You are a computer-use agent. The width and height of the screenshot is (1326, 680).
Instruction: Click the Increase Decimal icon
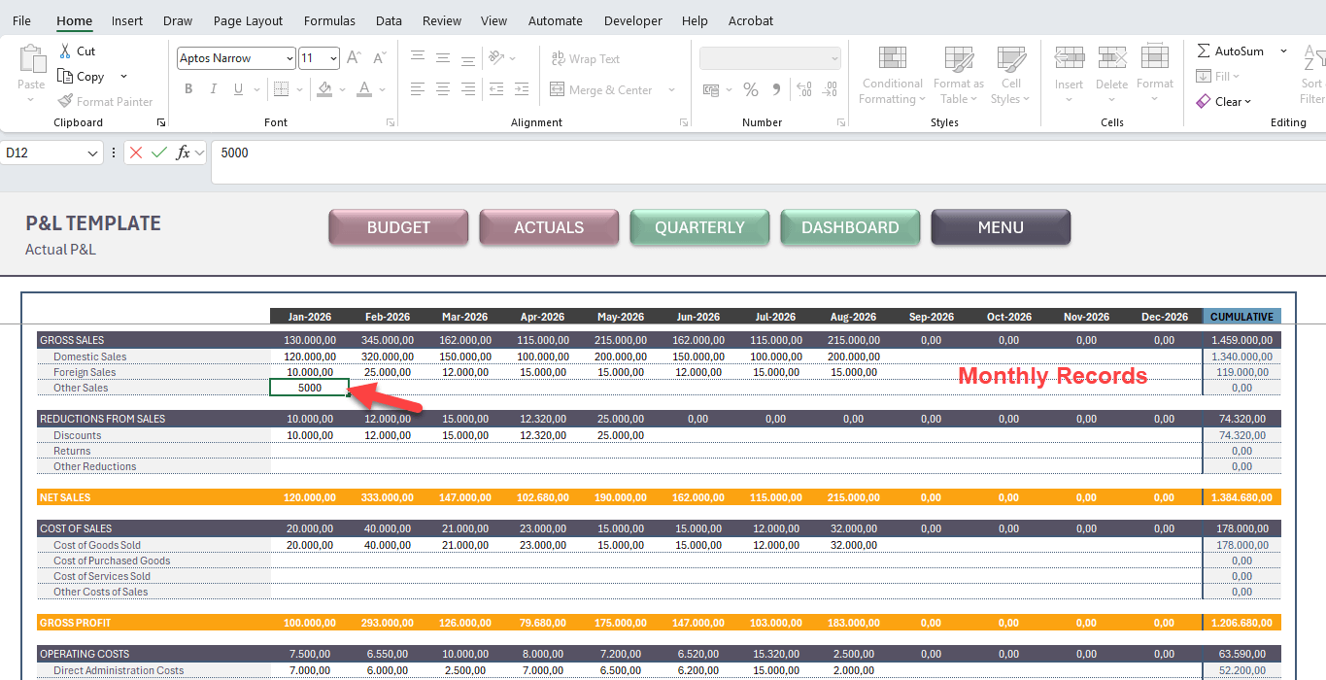point(803,88)
